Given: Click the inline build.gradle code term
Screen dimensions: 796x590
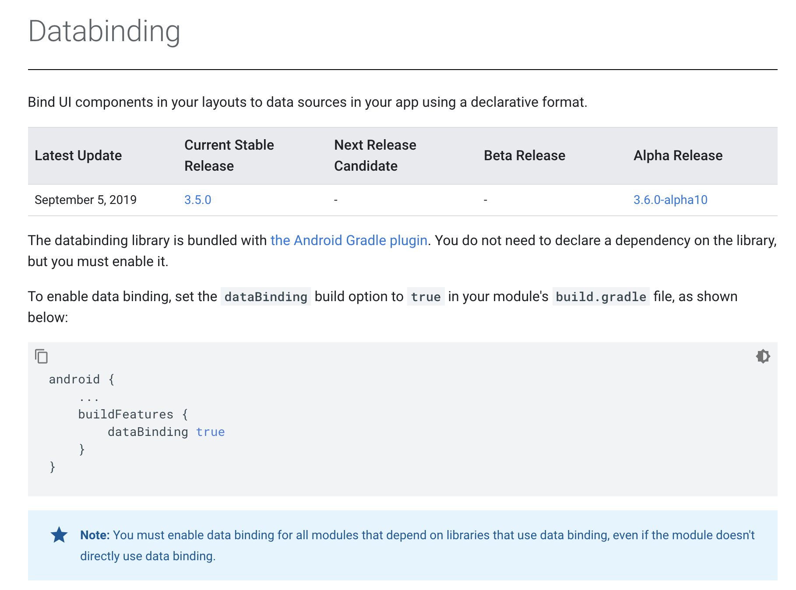Looking at the screenshot, I should tap(600, 297).
